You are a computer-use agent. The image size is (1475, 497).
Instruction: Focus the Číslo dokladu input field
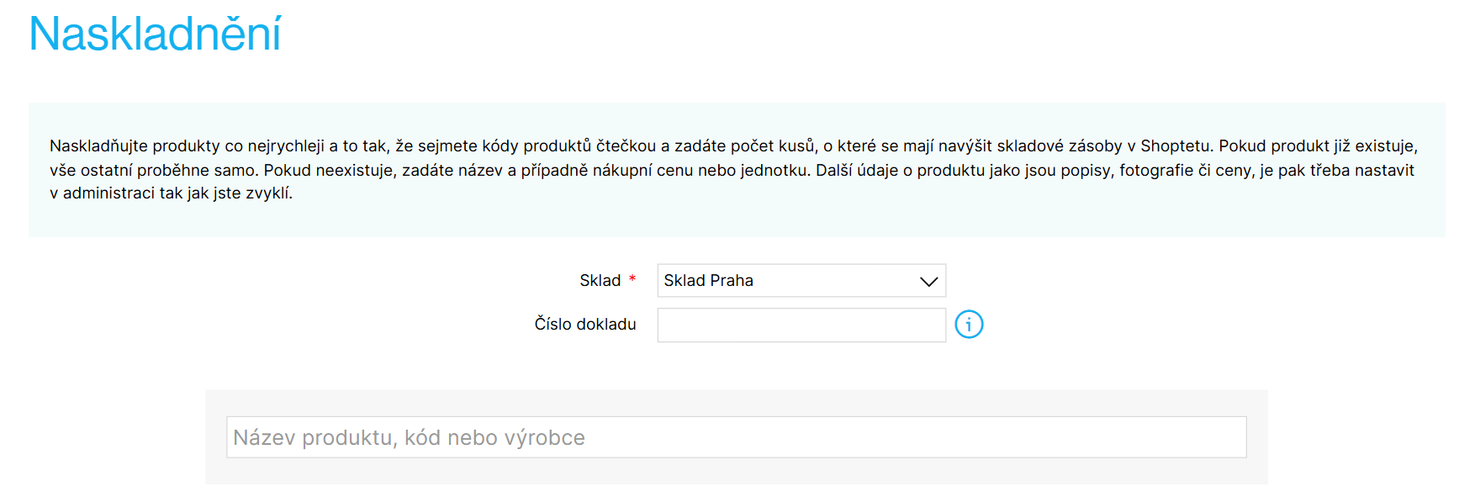[801, 325]
